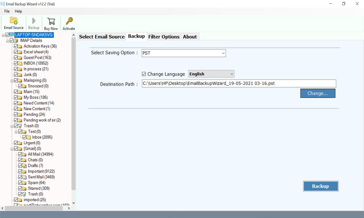Viewport: 364px width, 218px height.
Task: Click the Chats (0) folder icon
Action: (24, 160)
